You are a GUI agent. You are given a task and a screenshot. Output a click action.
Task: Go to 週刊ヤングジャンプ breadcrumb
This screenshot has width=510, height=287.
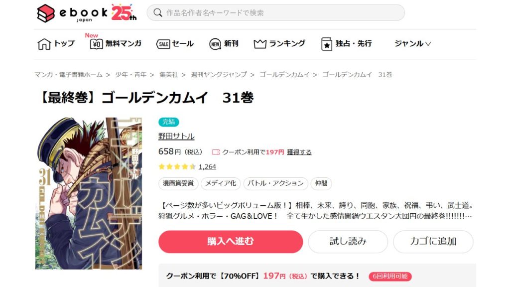[x=219, y=75]
